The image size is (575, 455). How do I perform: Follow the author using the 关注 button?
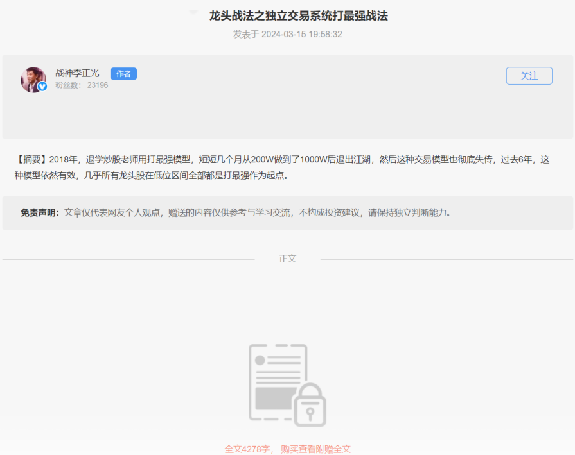coord(529,76)
